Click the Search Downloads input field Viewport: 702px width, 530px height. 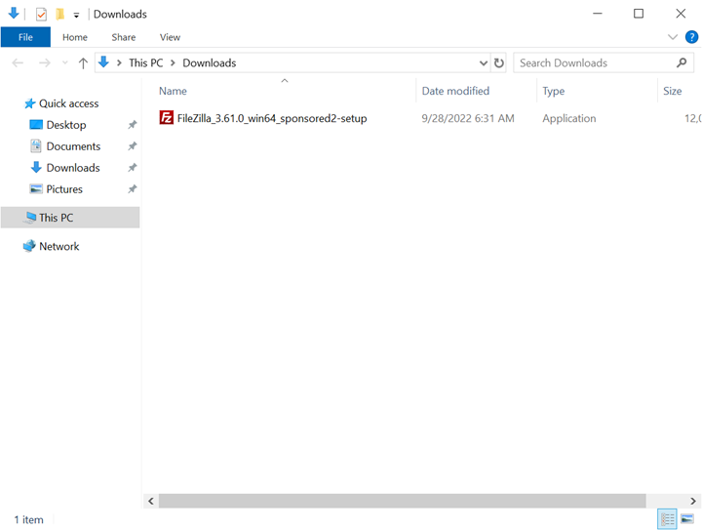[604, 63]
